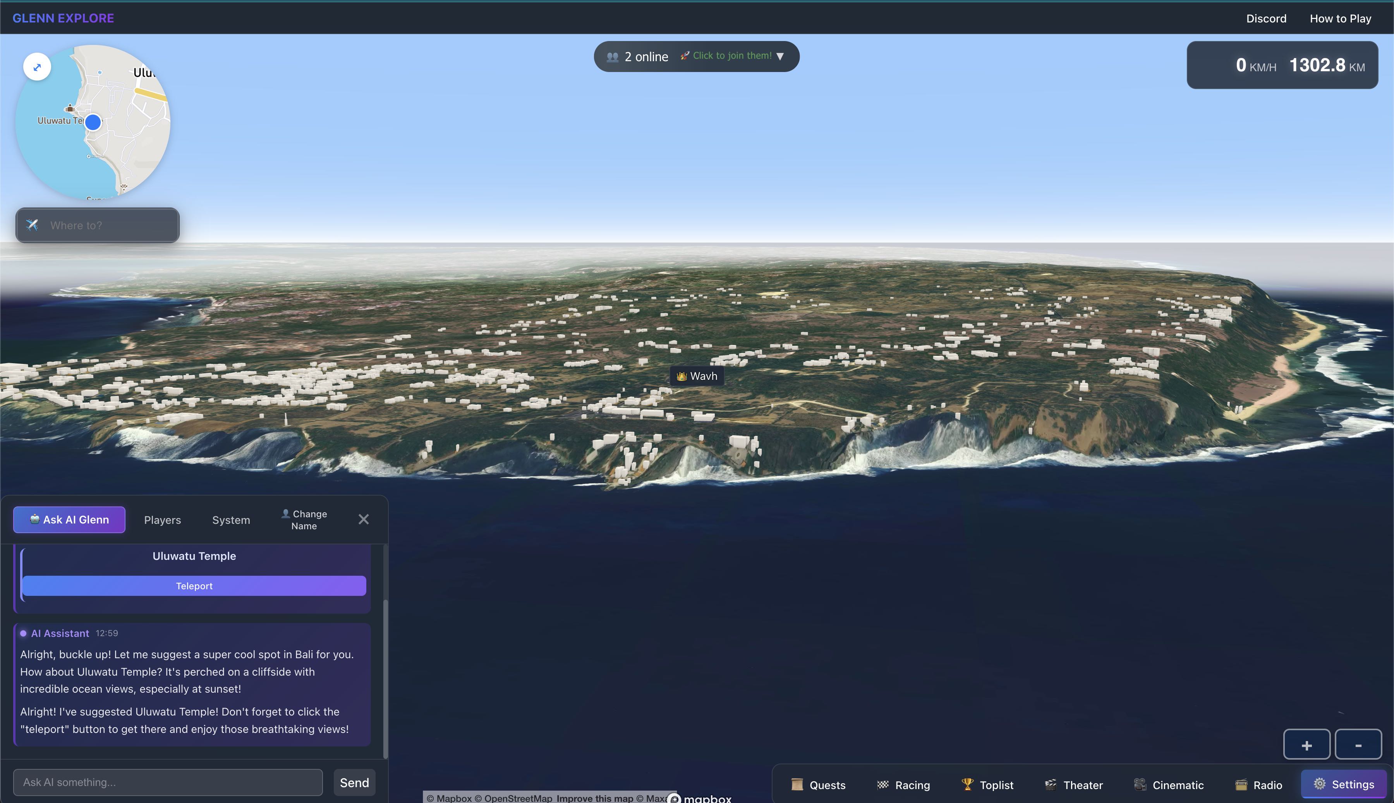
Task: Switch to the System tab
Action: coord(231,520)
